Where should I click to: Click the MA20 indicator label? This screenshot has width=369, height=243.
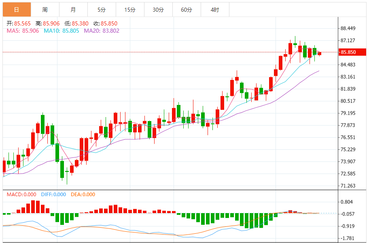point(102,31)
